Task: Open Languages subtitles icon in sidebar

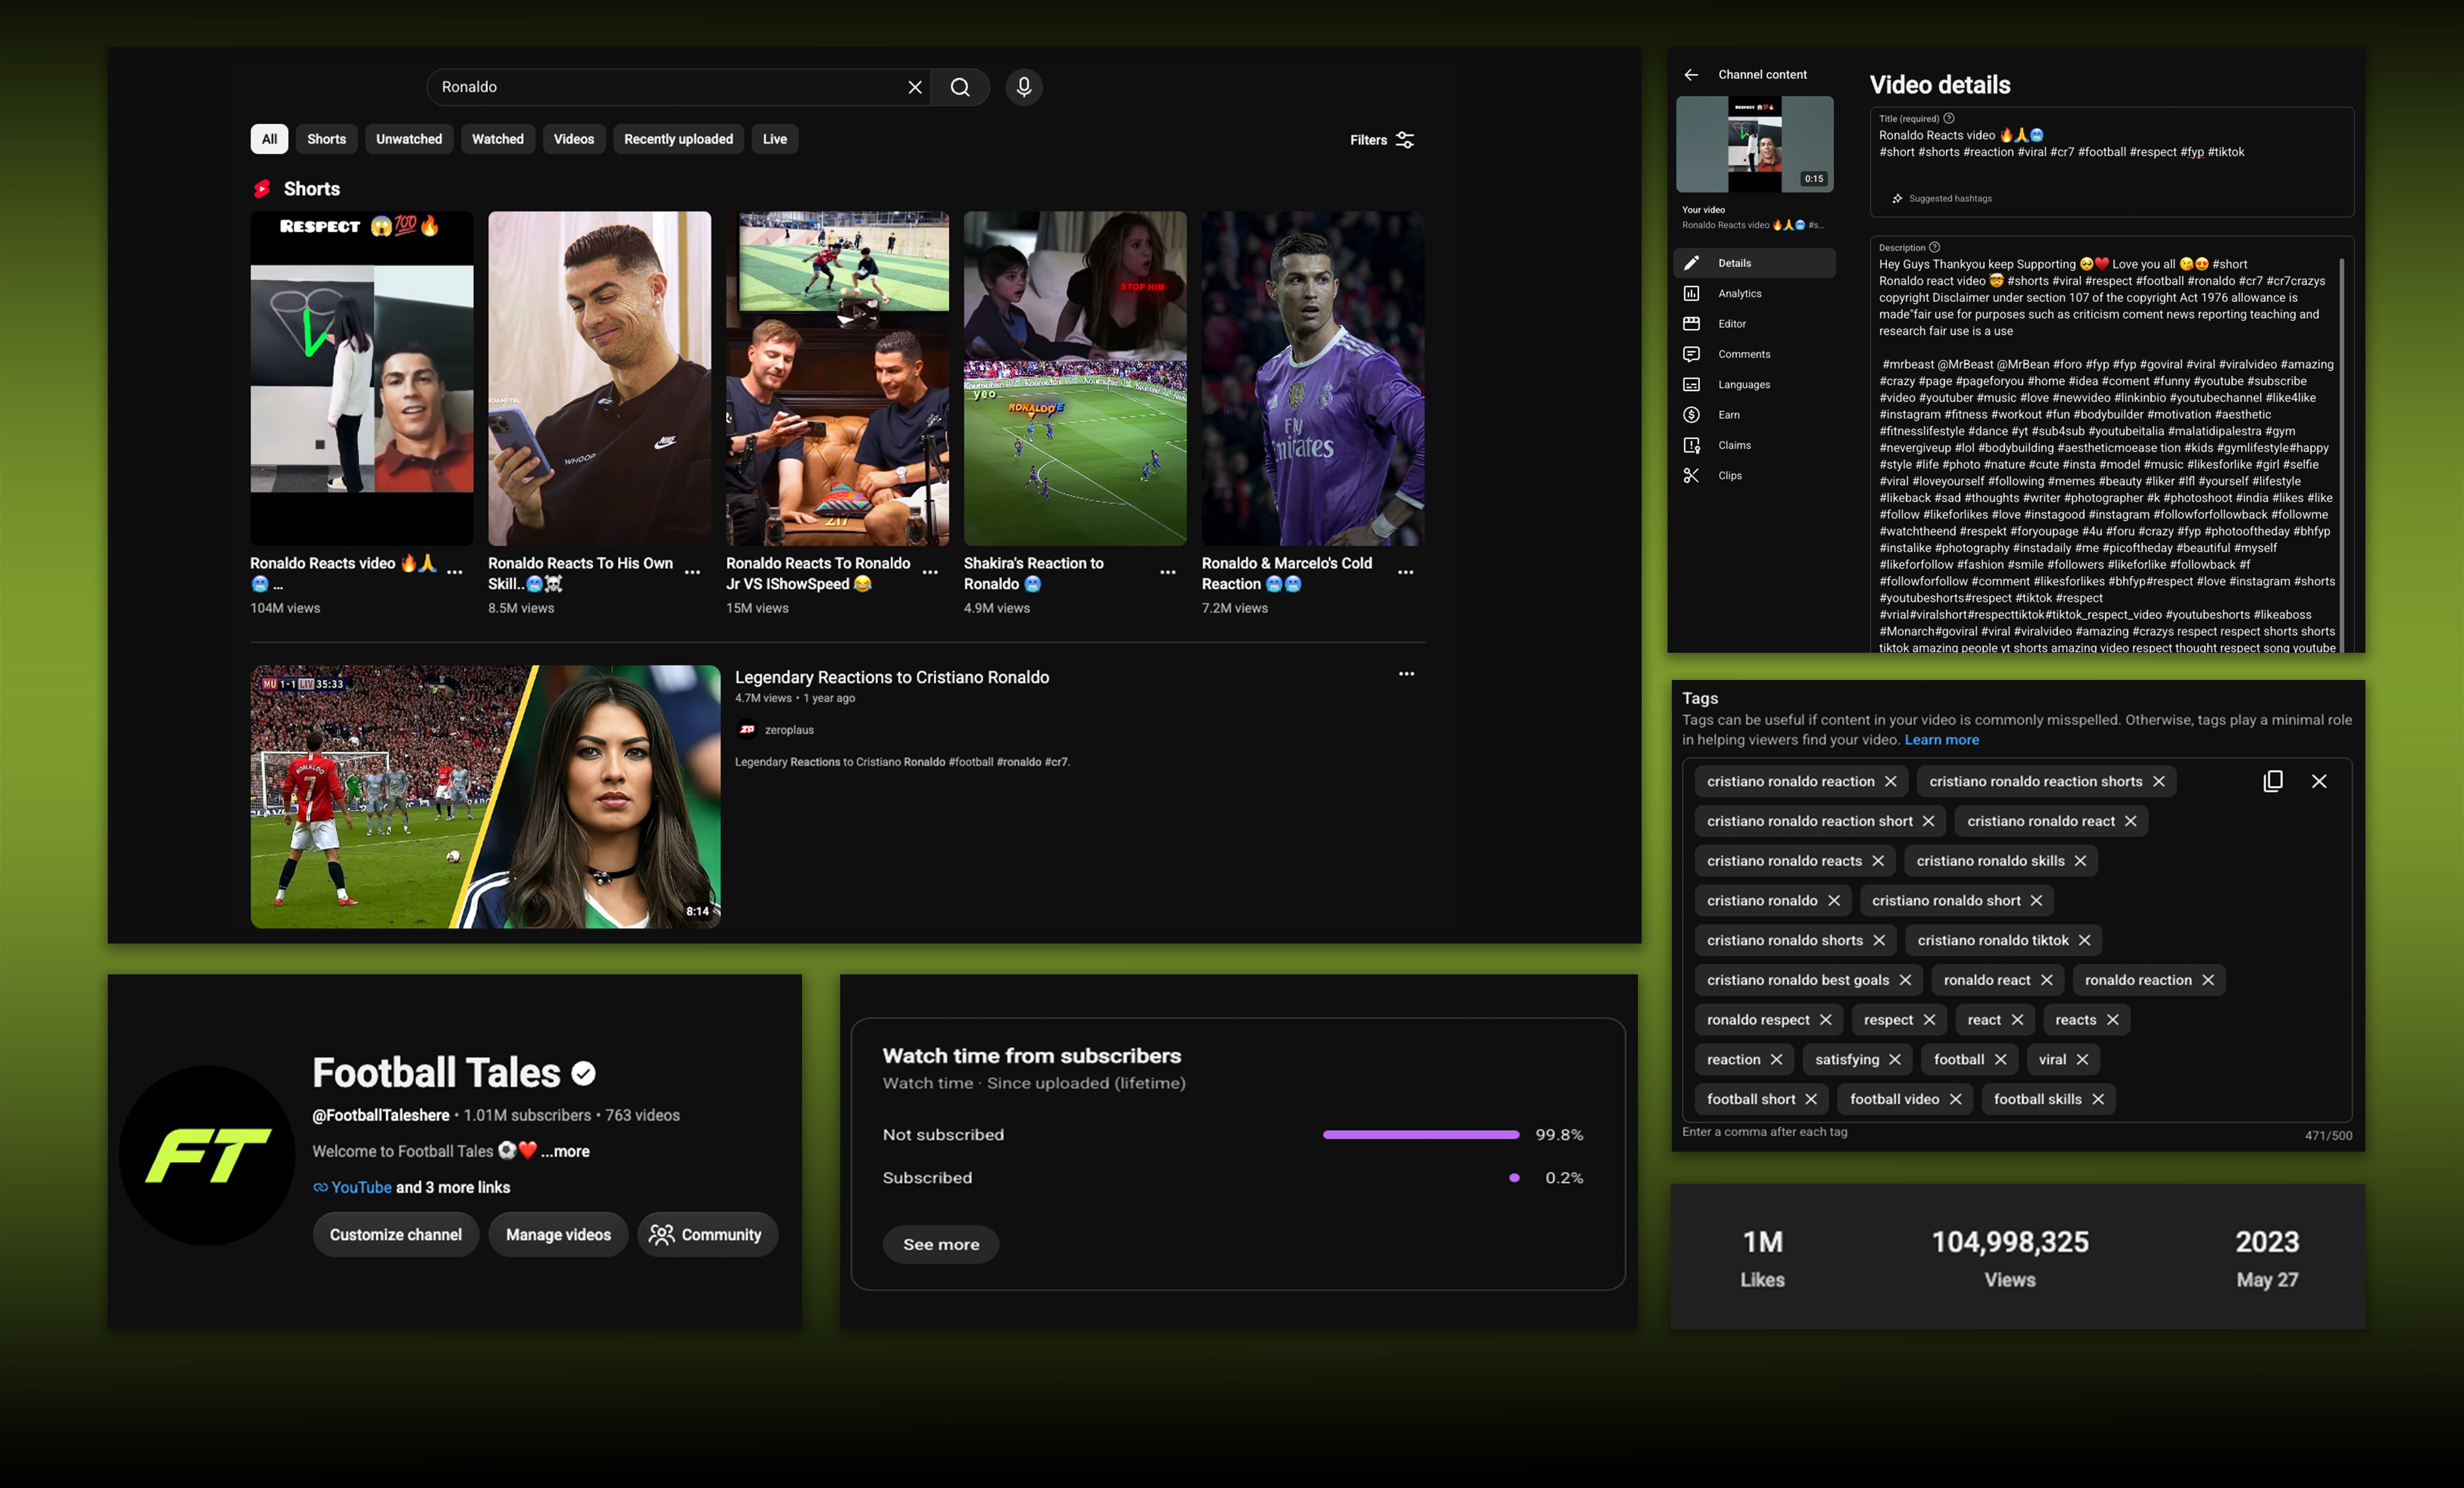Action: (x=1691, y=385)
